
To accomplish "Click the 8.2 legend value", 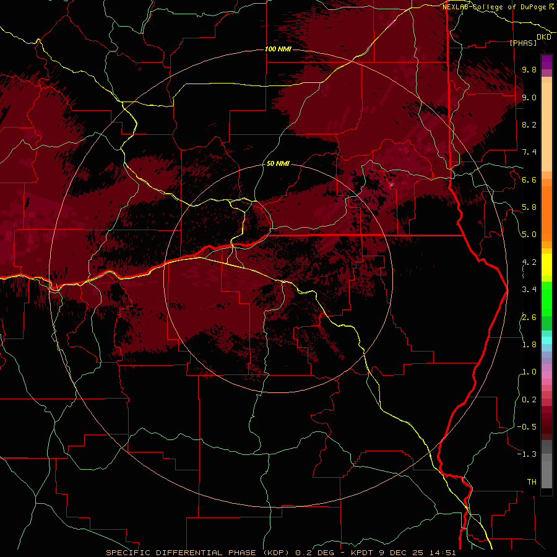I will (529, 124).
